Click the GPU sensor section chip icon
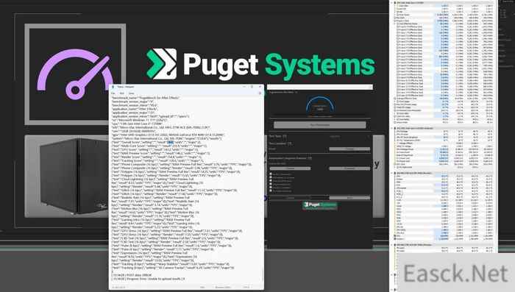This screenshot has height=292, width=515. pos(395,173)
